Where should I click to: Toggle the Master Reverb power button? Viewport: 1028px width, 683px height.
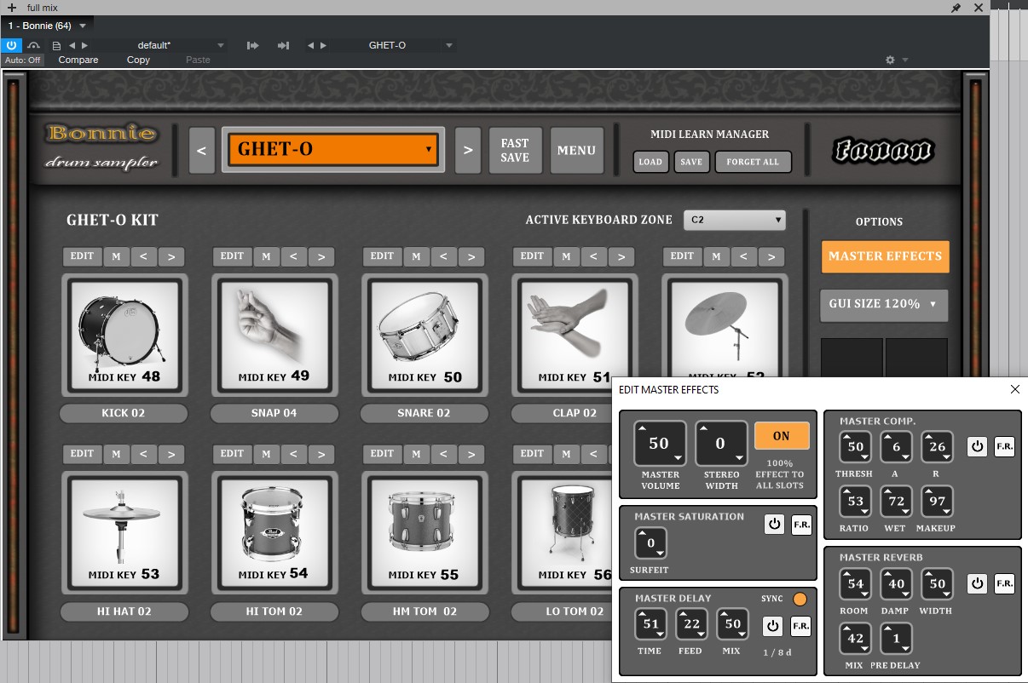pos(978,583)
